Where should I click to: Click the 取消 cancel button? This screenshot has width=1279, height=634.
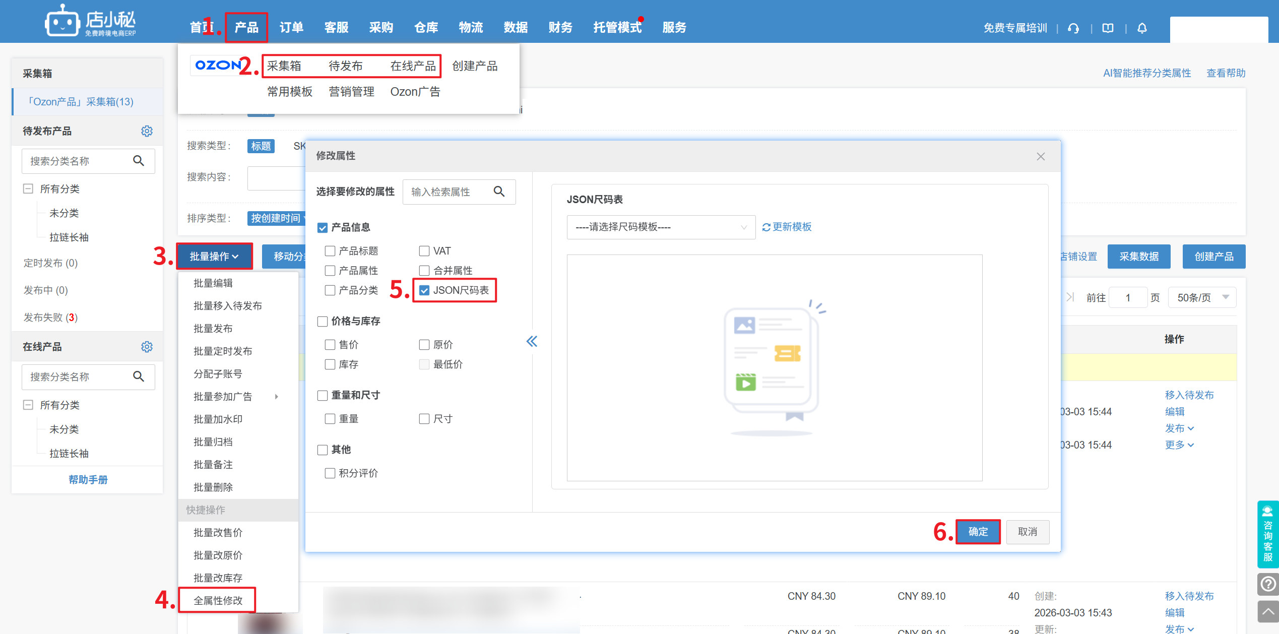pyautogui.click(x=1027, y=532)
